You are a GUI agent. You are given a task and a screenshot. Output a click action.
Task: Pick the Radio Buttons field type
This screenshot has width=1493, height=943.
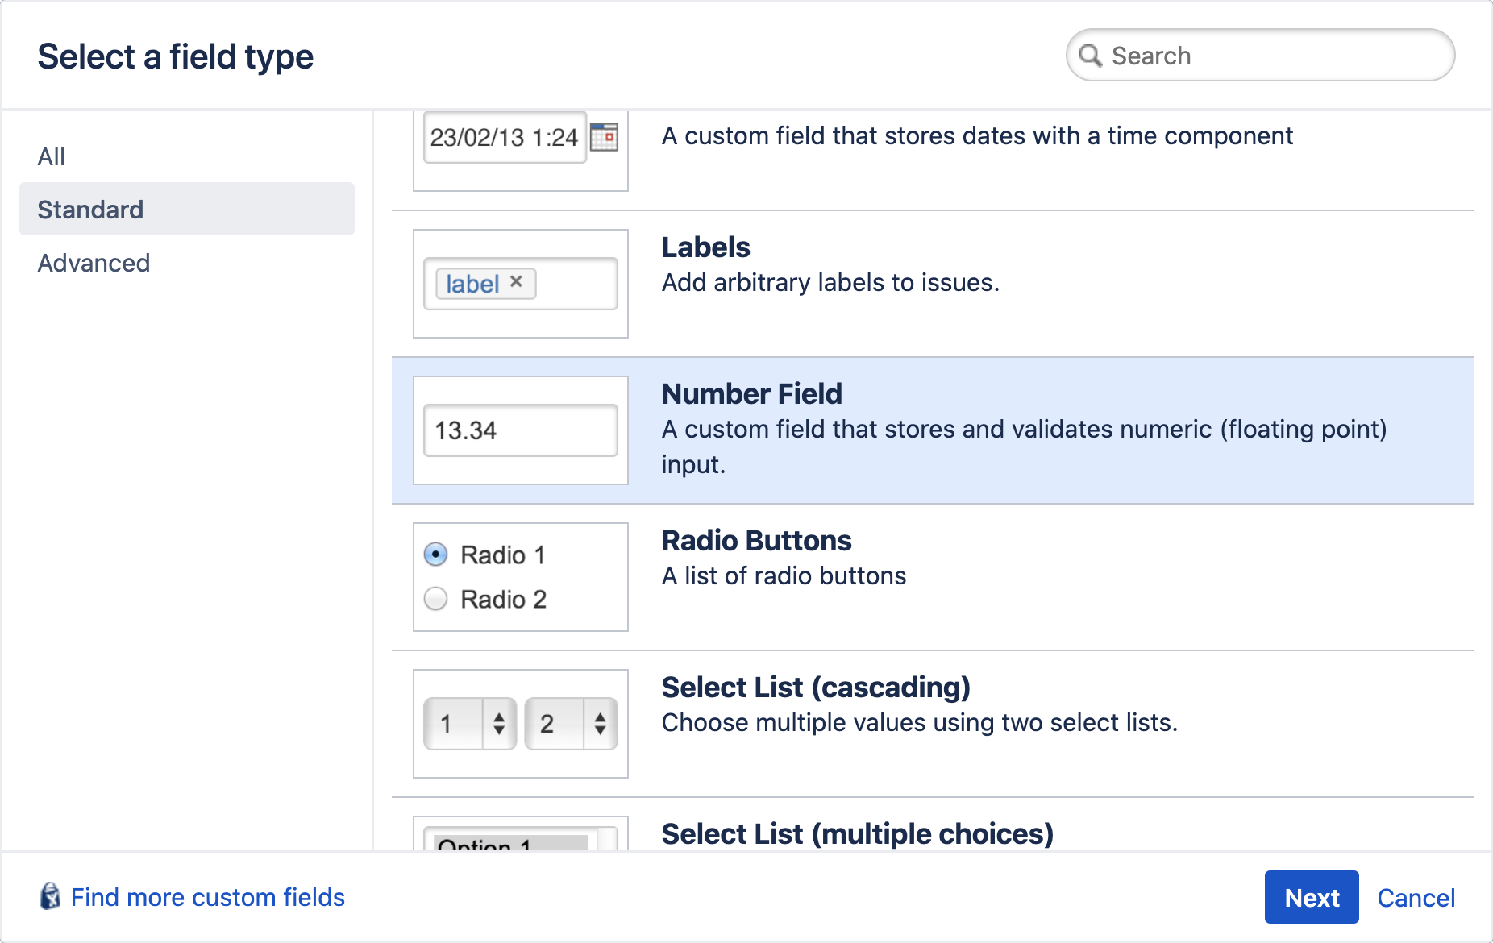coord(756,541)
